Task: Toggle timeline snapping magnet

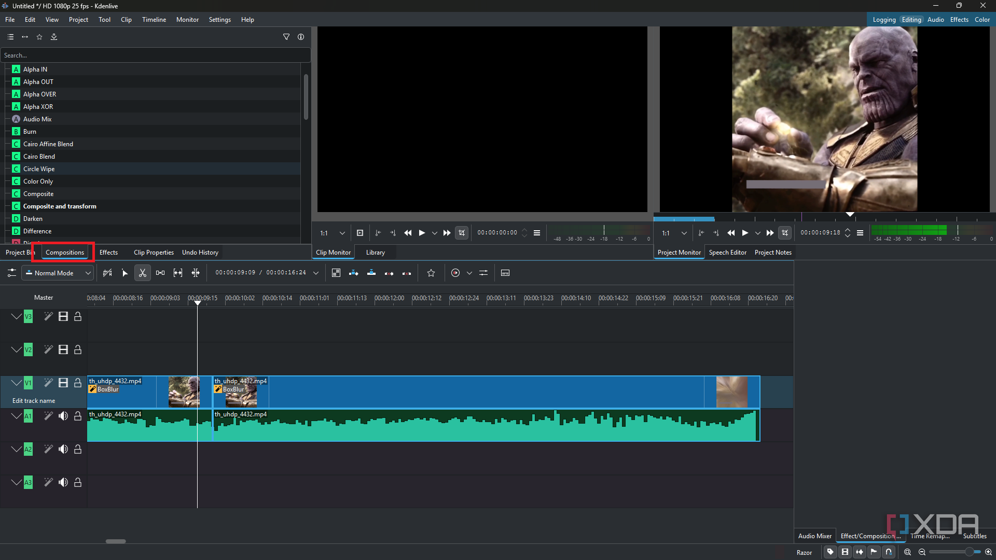Action: point(889,552)
